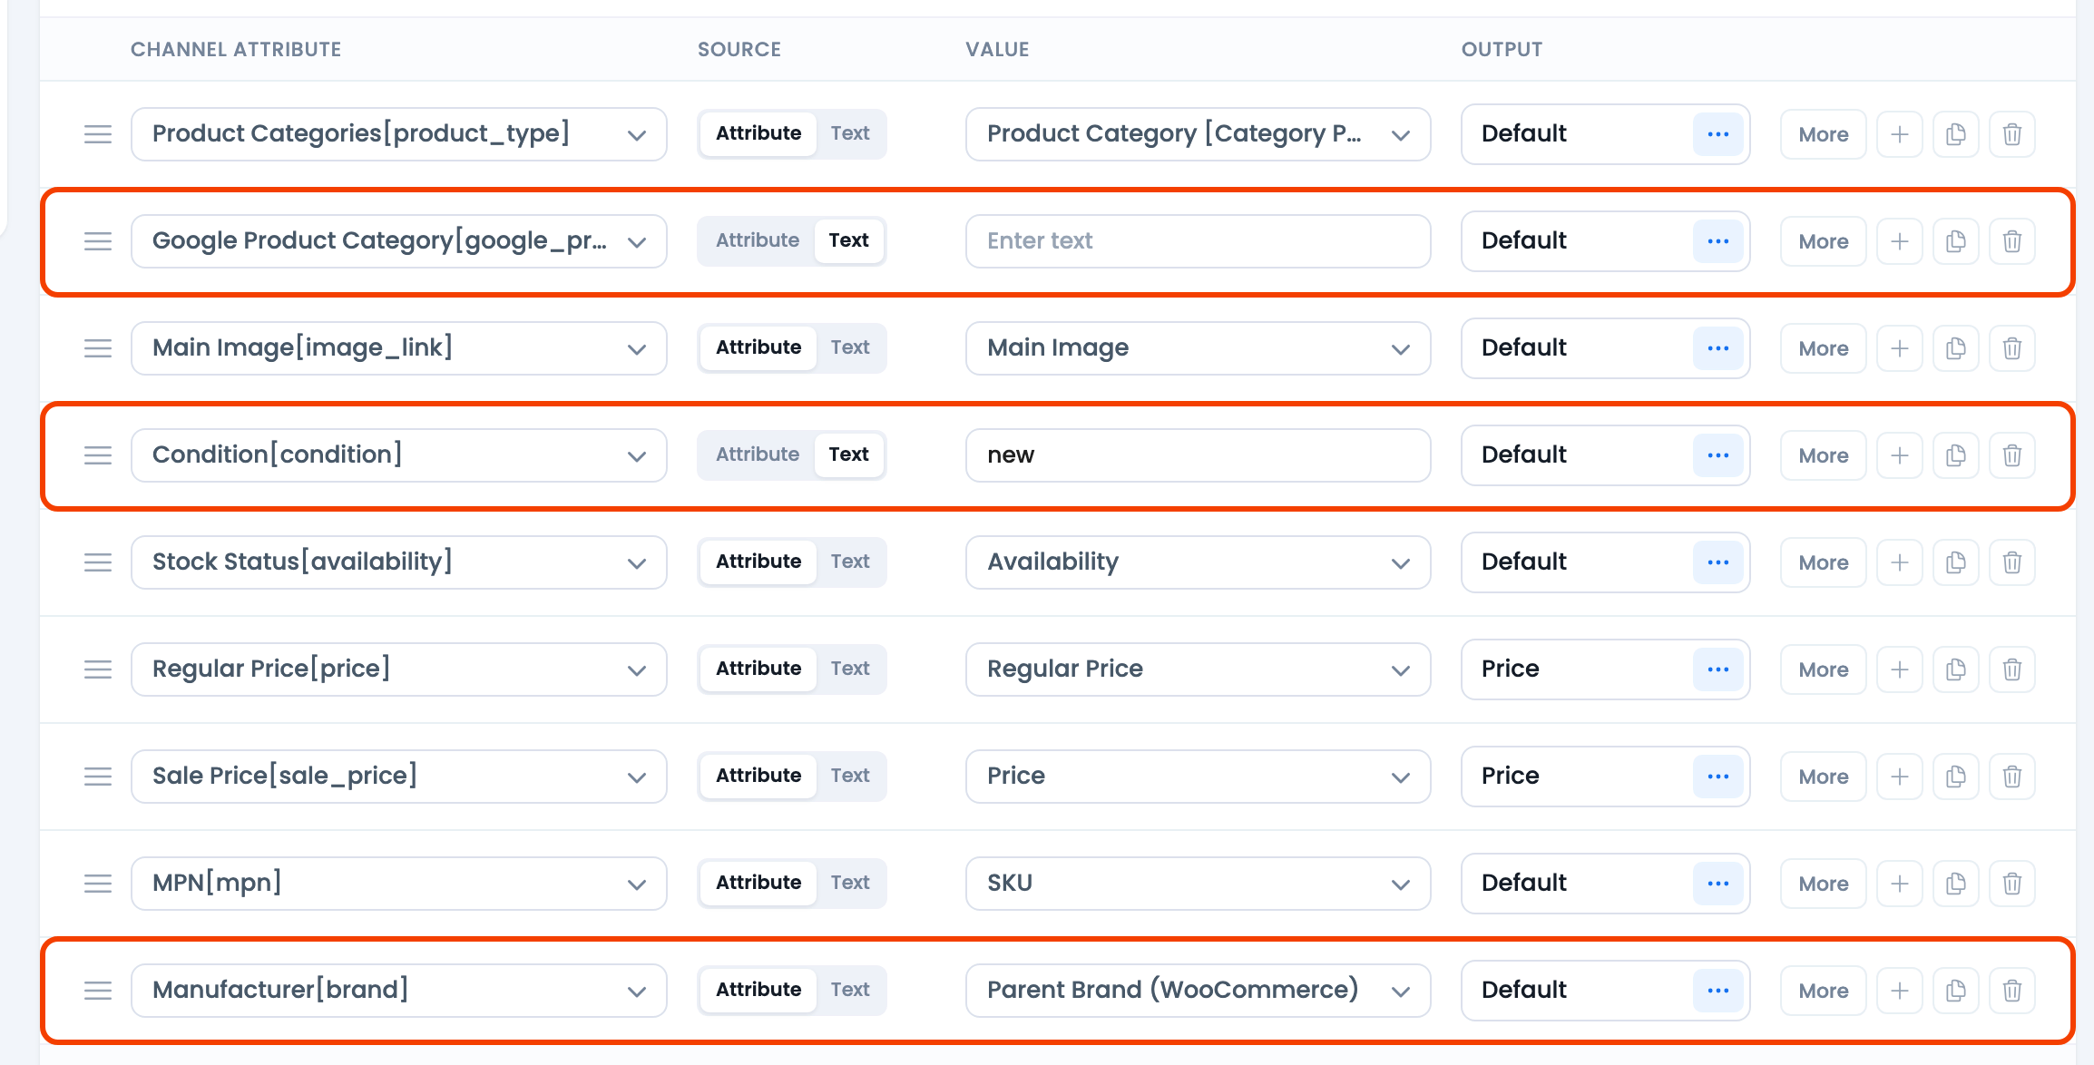Viewport: 2094px width, 1065px height.
Task: Set Manufacturer source to Text
Action: pyautogui.click(x=850, y=991)
